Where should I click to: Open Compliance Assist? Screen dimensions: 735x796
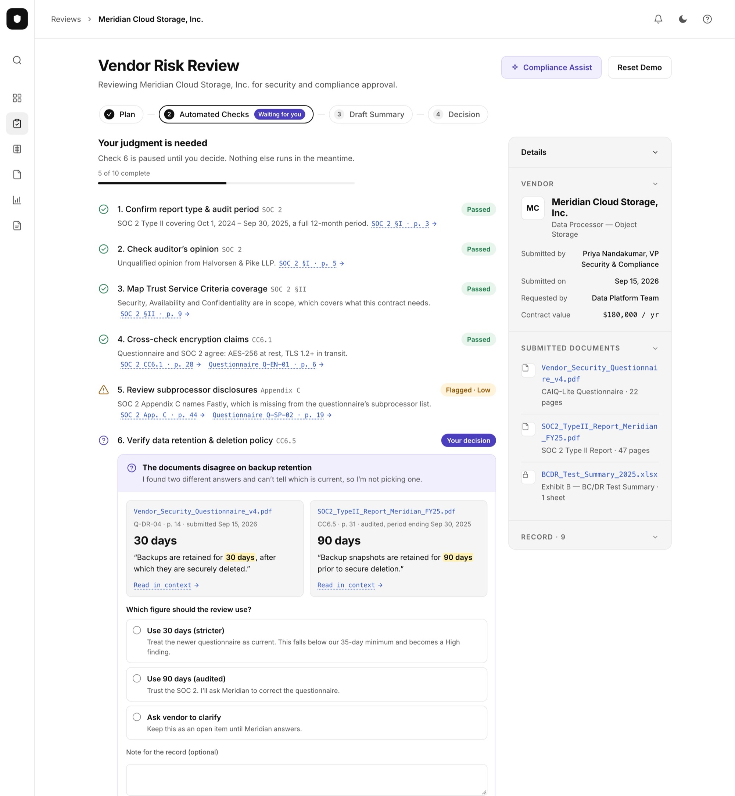[551, 67]
